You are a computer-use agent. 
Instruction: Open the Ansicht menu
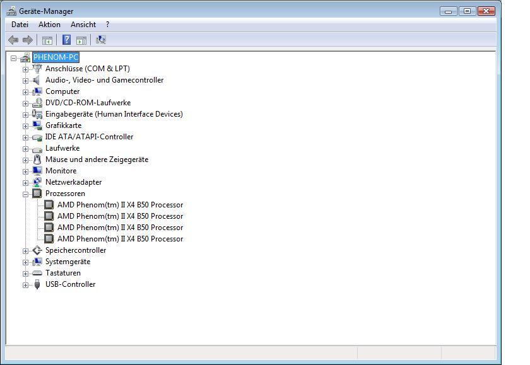pyautogui.click(x=83, y=25)
